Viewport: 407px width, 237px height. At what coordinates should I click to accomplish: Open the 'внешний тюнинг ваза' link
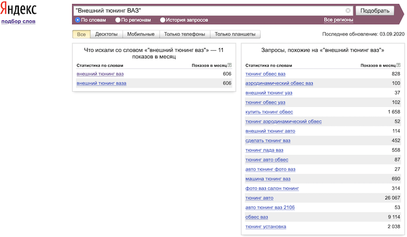click(101, 83)
